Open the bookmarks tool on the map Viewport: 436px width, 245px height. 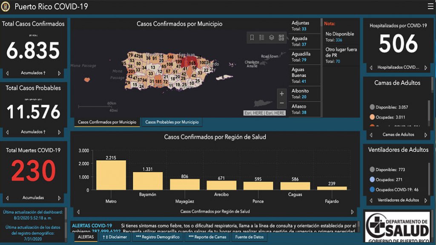tap(252, 37)
